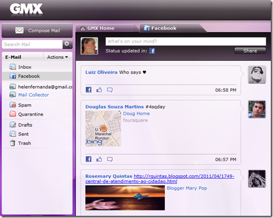Open the rquintas.blogspot.com link
This screenshot has width=273, height=218.
click(160, 179)
